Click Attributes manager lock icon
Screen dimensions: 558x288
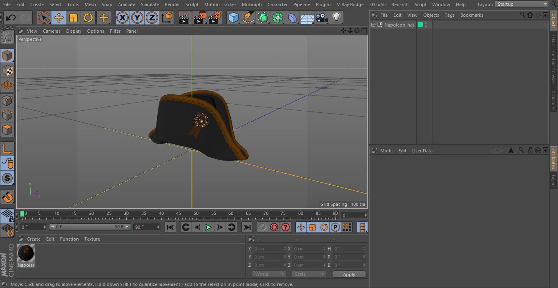pos(530,151)
